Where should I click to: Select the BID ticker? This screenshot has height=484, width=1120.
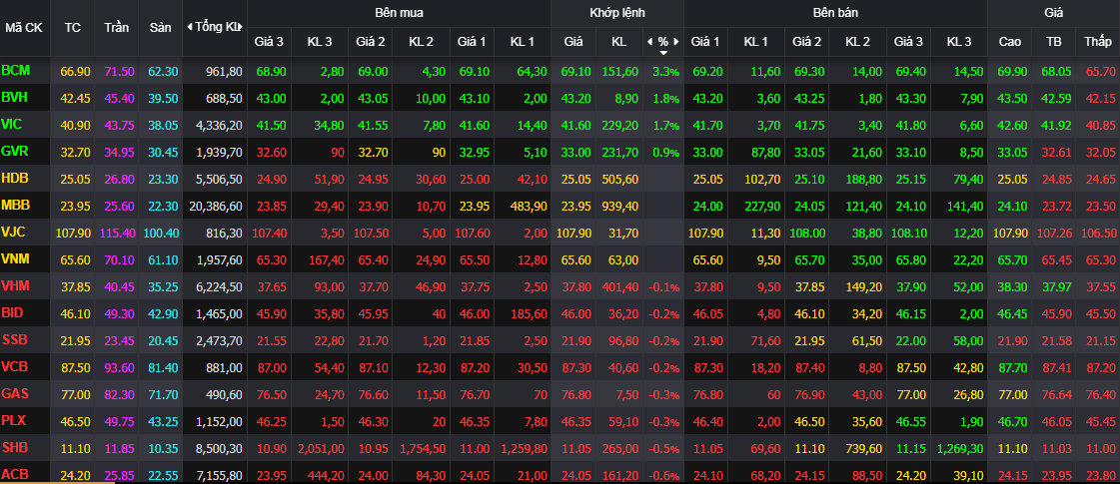(13, 312)
